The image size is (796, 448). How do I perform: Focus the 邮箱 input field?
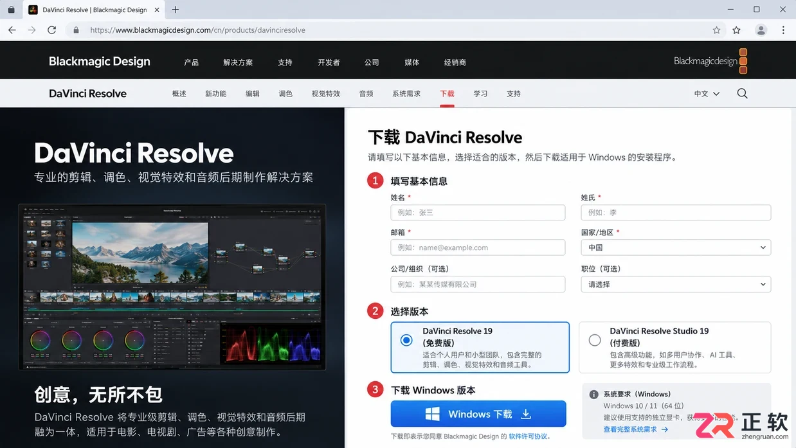point(478,247)
